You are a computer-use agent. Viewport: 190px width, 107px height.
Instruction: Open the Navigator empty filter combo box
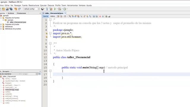[x=30, y=74]
